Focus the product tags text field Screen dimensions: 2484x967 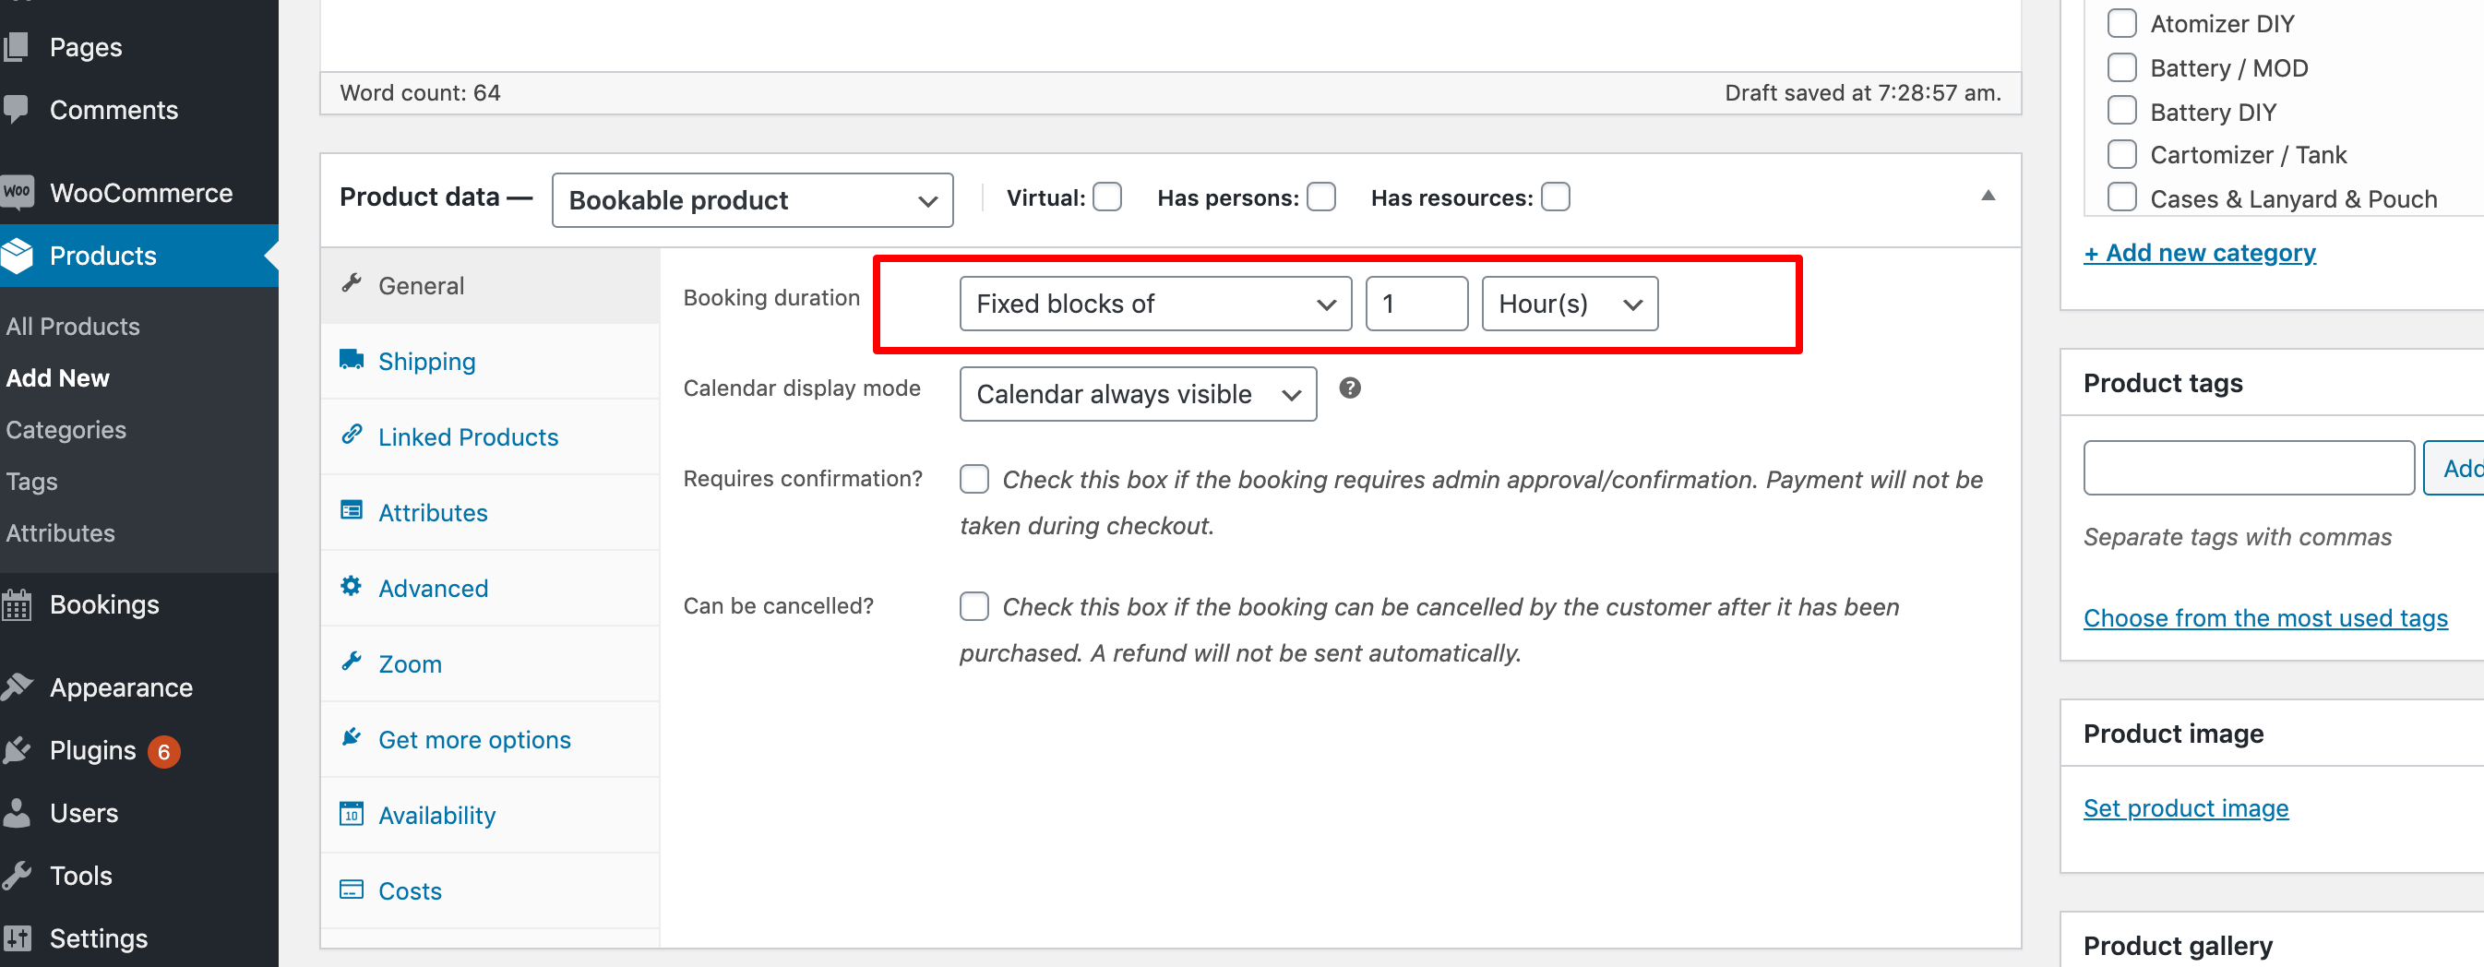(2249, 468)
